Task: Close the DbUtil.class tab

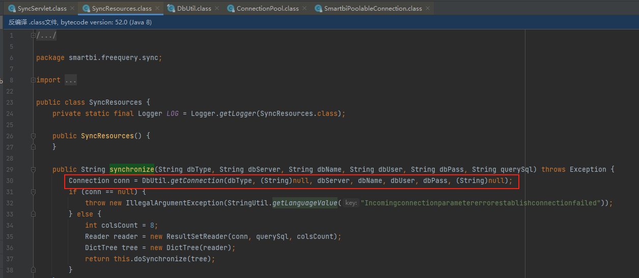Action: tap(216, 9)
